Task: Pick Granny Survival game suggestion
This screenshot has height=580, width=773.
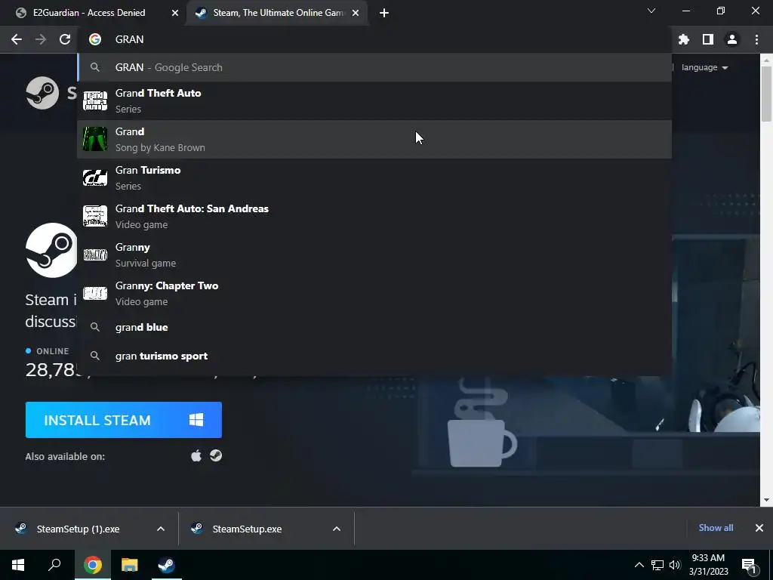Action: 374,255
